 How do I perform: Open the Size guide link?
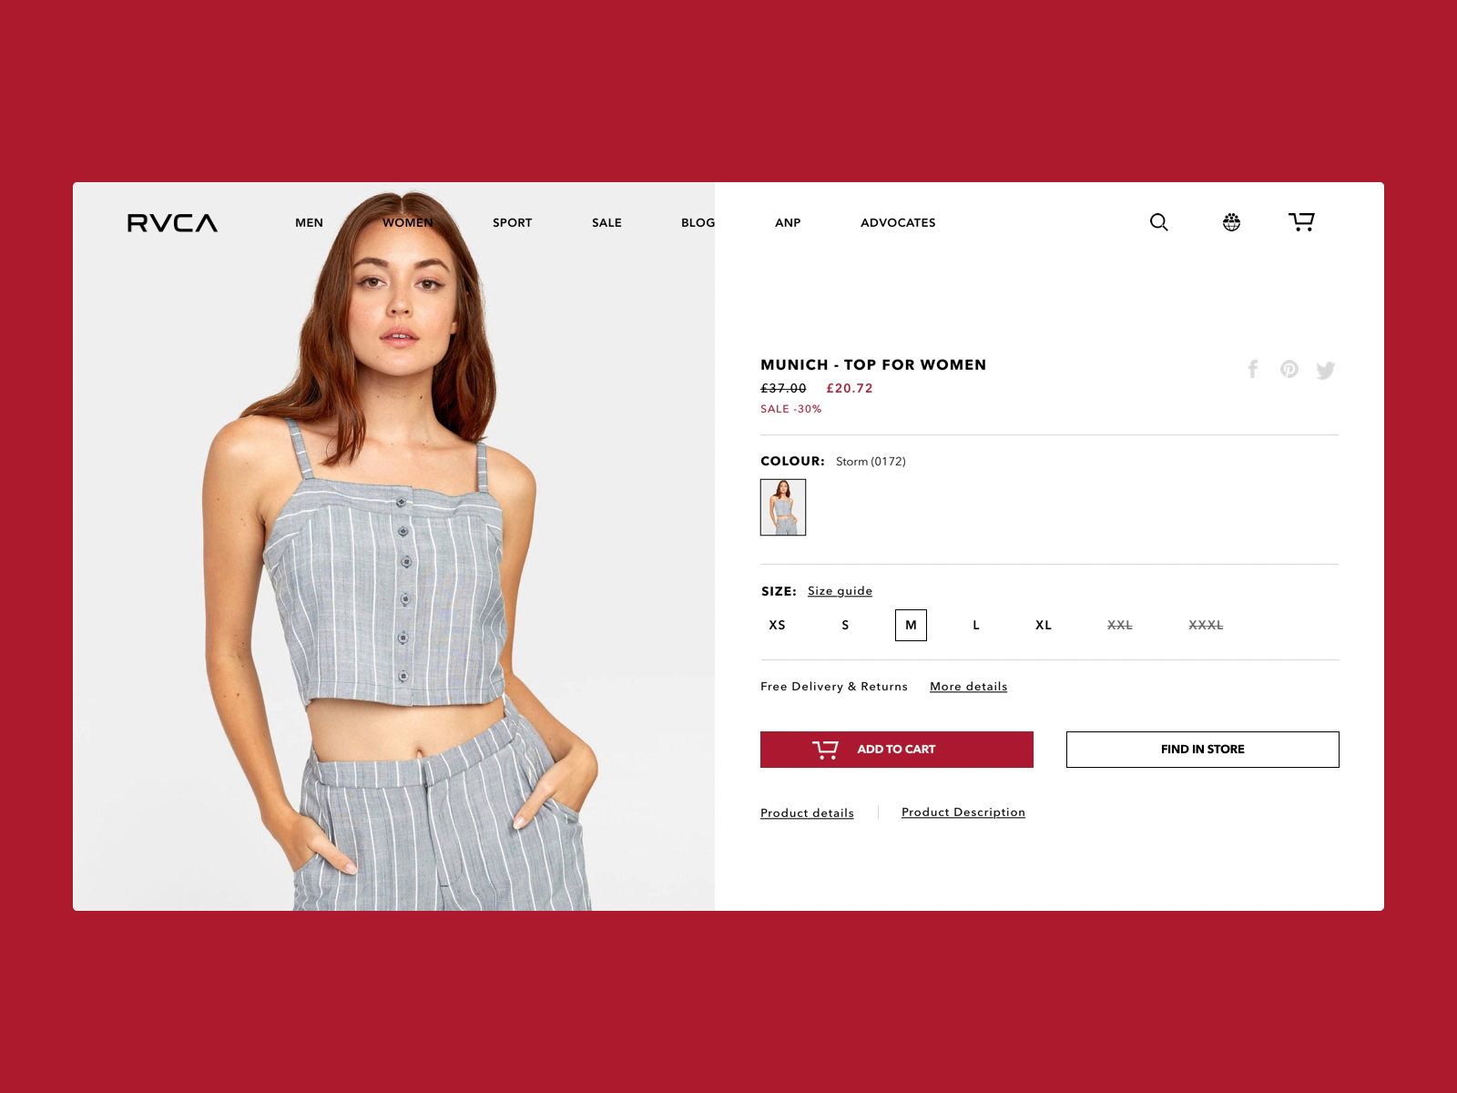click(x=840, y=591)
